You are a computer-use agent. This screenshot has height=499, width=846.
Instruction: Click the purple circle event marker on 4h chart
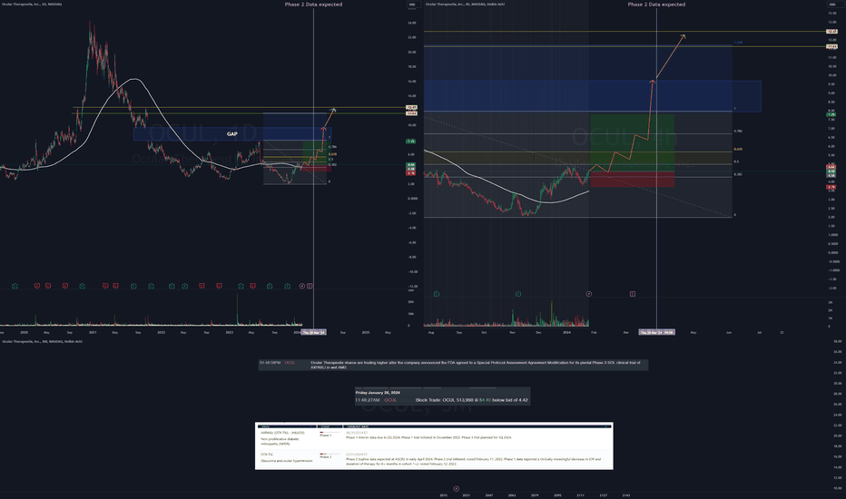pyautogui.click(x=588, y=294)
